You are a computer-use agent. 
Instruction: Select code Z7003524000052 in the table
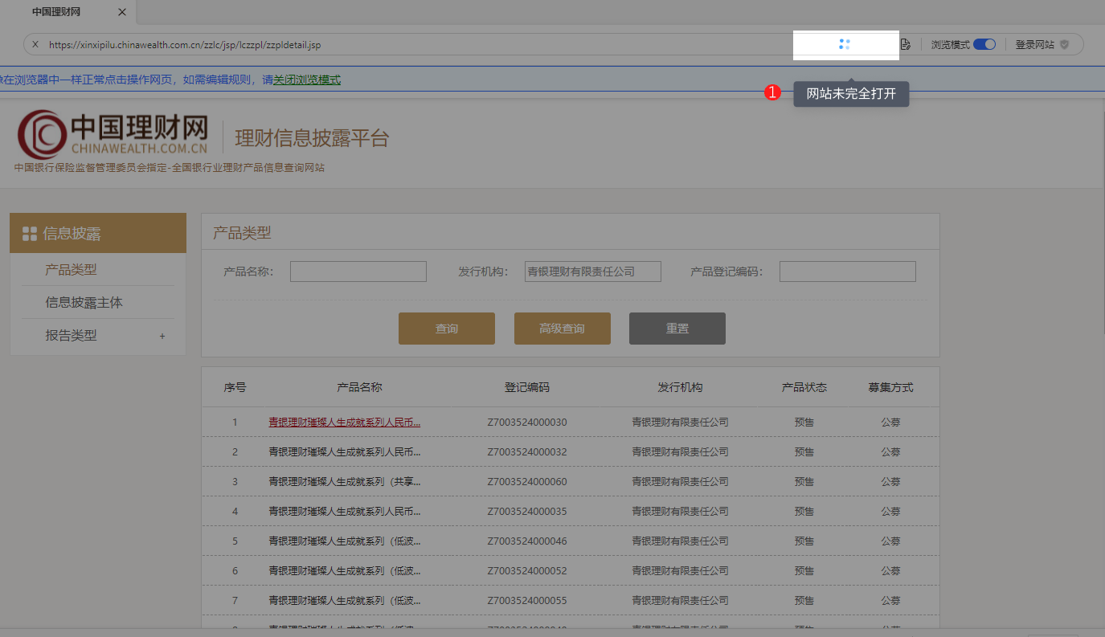click(527, 570)
